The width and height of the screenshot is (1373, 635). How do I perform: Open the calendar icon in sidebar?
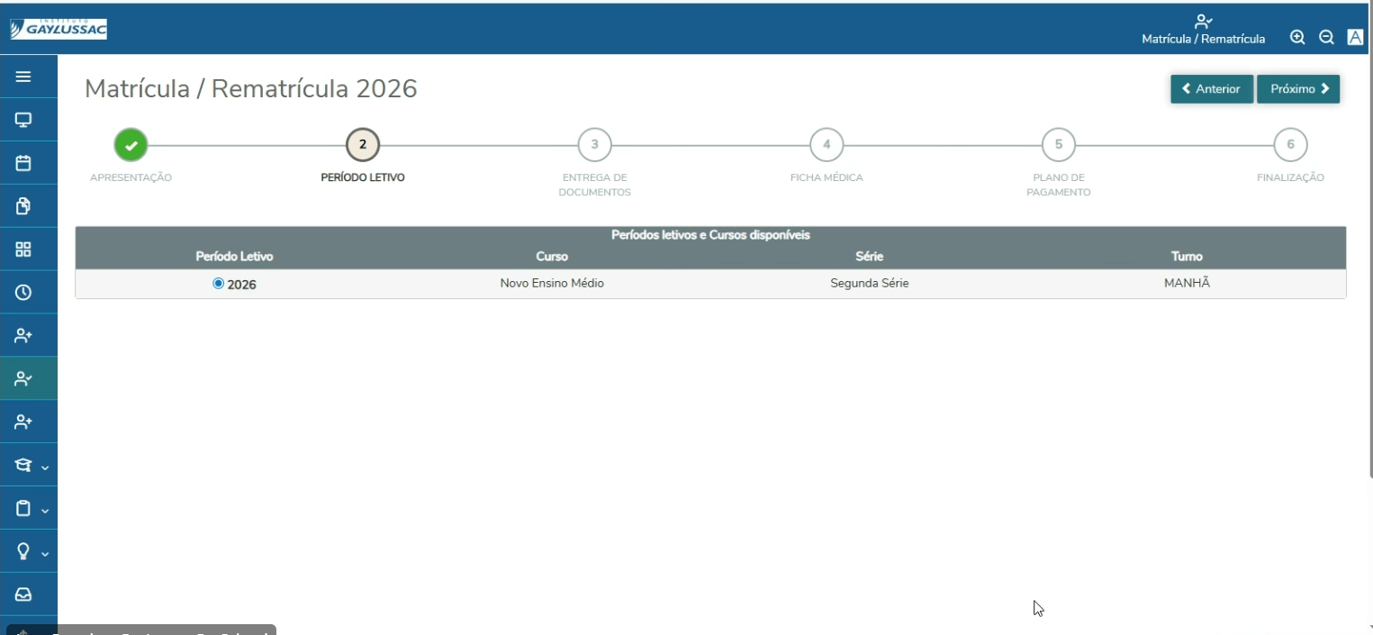pos(23,163)
